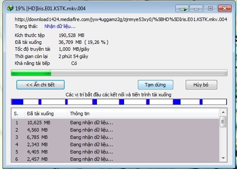Click the first blue segment in connections bar
Screen dimensions: 237x169
[17, 102]
